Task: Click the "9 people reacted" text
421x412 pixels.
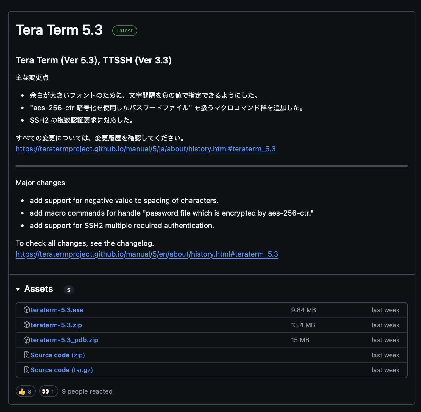Action: pyautogui.click(x=87, y=391)
